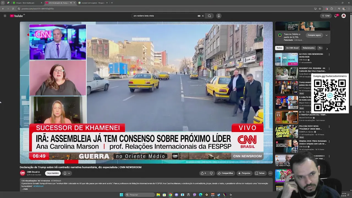Open File Explorer from the taskbar

click(x=158, y=195)
